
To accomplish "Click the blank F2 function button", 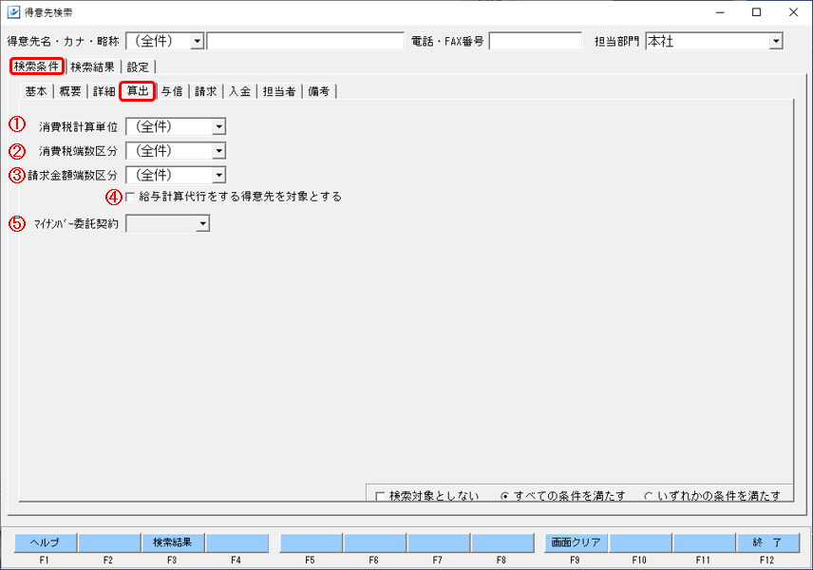I will [x=109, y=542].
